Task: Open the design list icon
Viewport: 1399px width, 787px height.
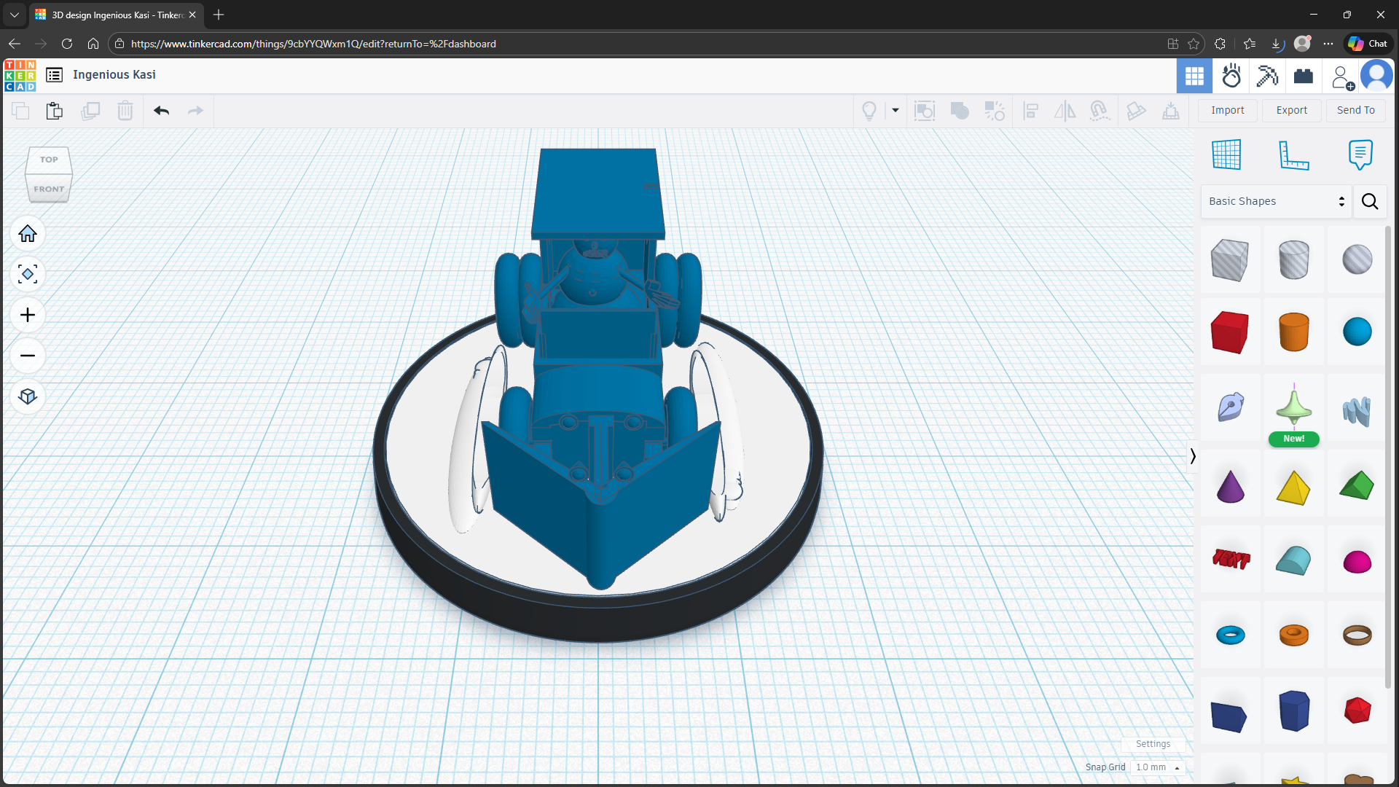Action: click(54, 75)
